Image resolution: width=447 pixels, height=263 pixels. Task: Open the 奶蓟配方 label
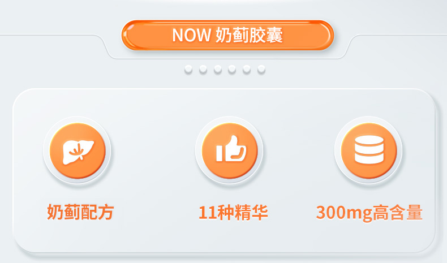(x=80, y=212)
